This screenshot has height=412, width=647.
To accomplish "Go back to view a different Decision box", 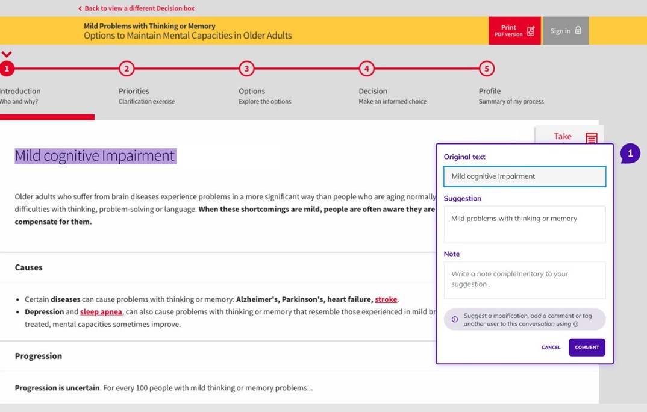I will click(136, 8).
